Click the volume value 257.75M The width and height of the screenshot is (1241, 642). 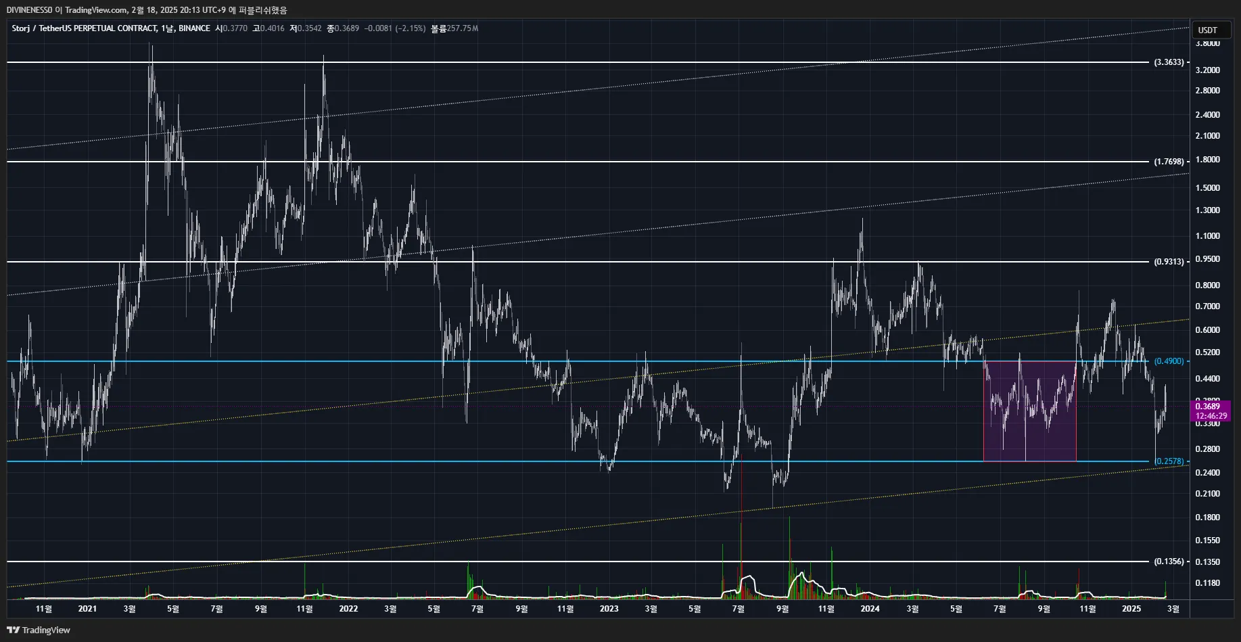[x=462, y=28]
